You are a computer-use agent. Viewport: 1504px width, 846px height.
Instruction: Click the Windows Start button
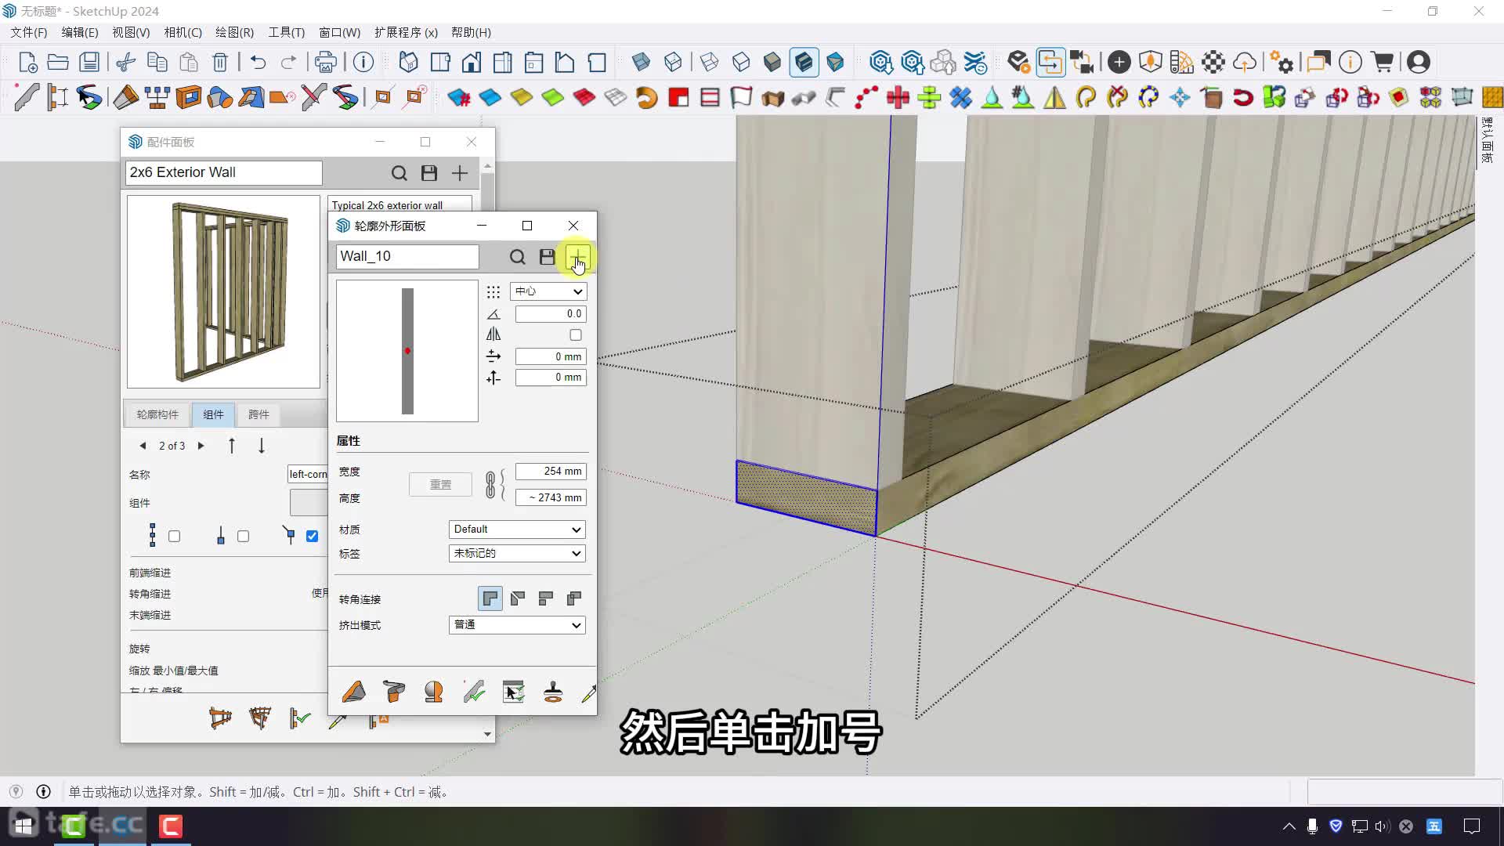click(x=23, y=826)
